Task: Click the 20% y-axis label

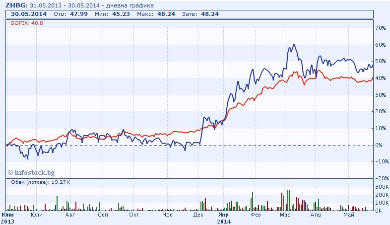Action: (380, 111)
